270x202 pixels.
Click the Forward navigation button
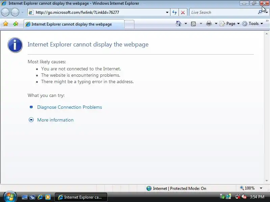(15, 12)
